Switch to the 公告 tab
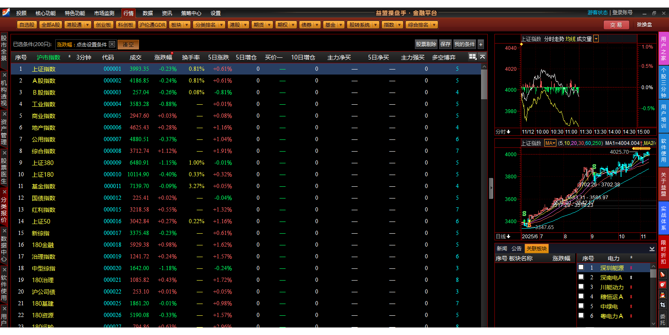Image resolution: width=669 pixels, height=335 pixels. coord(517,249)
